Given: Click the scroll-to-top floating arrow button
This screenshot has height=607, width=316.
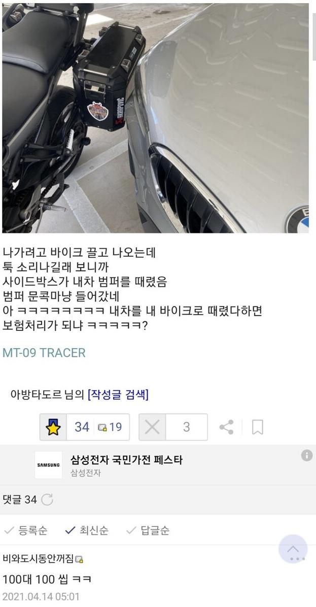Looking at the screenshot, I should pos(293,549).
